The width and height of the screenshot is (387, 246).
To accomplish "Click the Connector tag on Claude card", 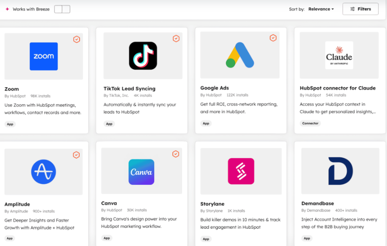I will (x=310, y=123).
